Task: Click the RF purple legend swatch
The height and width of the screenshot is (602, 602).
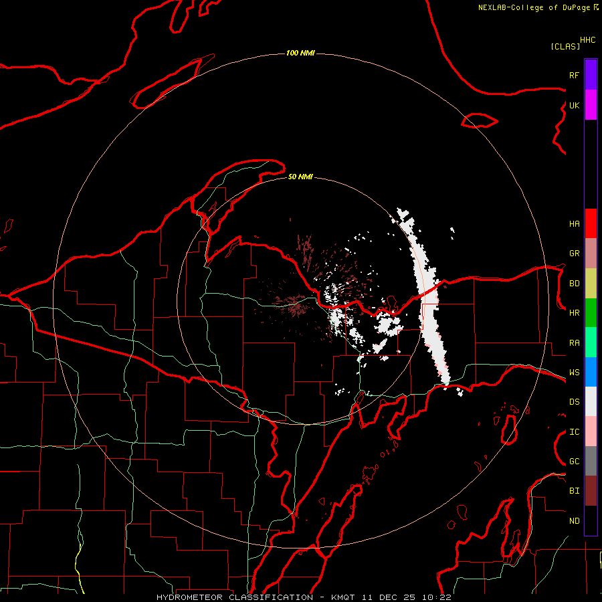Action: click(591, 74)
